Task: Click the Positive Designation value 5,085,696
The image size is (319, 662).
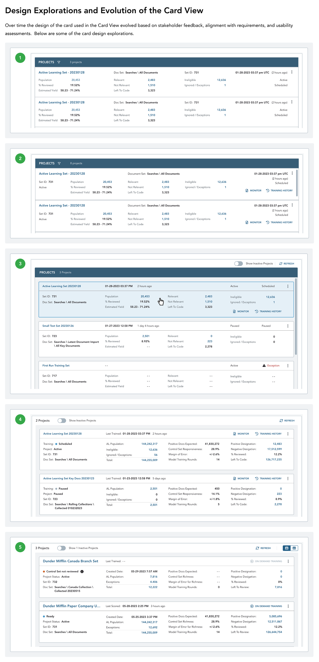Action: pos(275,616)
